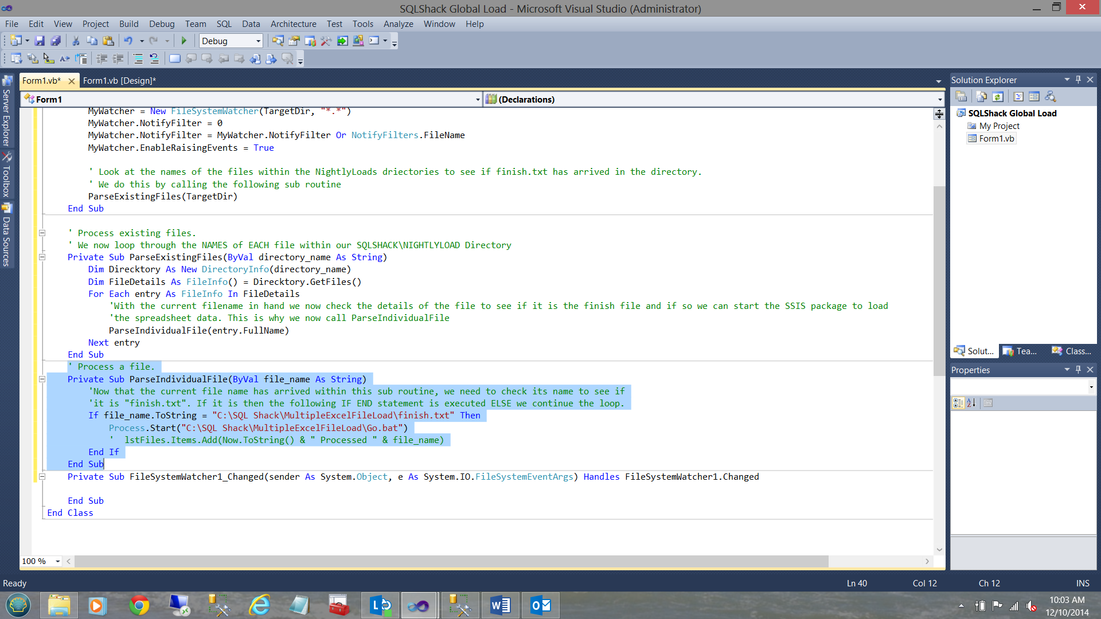The image size is (1101, 619).
Task: Click the Cut scissors icon
Action: pyautogui.click(x=76, y=41)
